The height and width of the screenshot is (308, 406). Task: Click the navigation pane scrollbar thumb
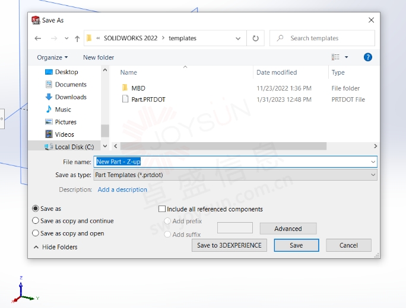105,131
